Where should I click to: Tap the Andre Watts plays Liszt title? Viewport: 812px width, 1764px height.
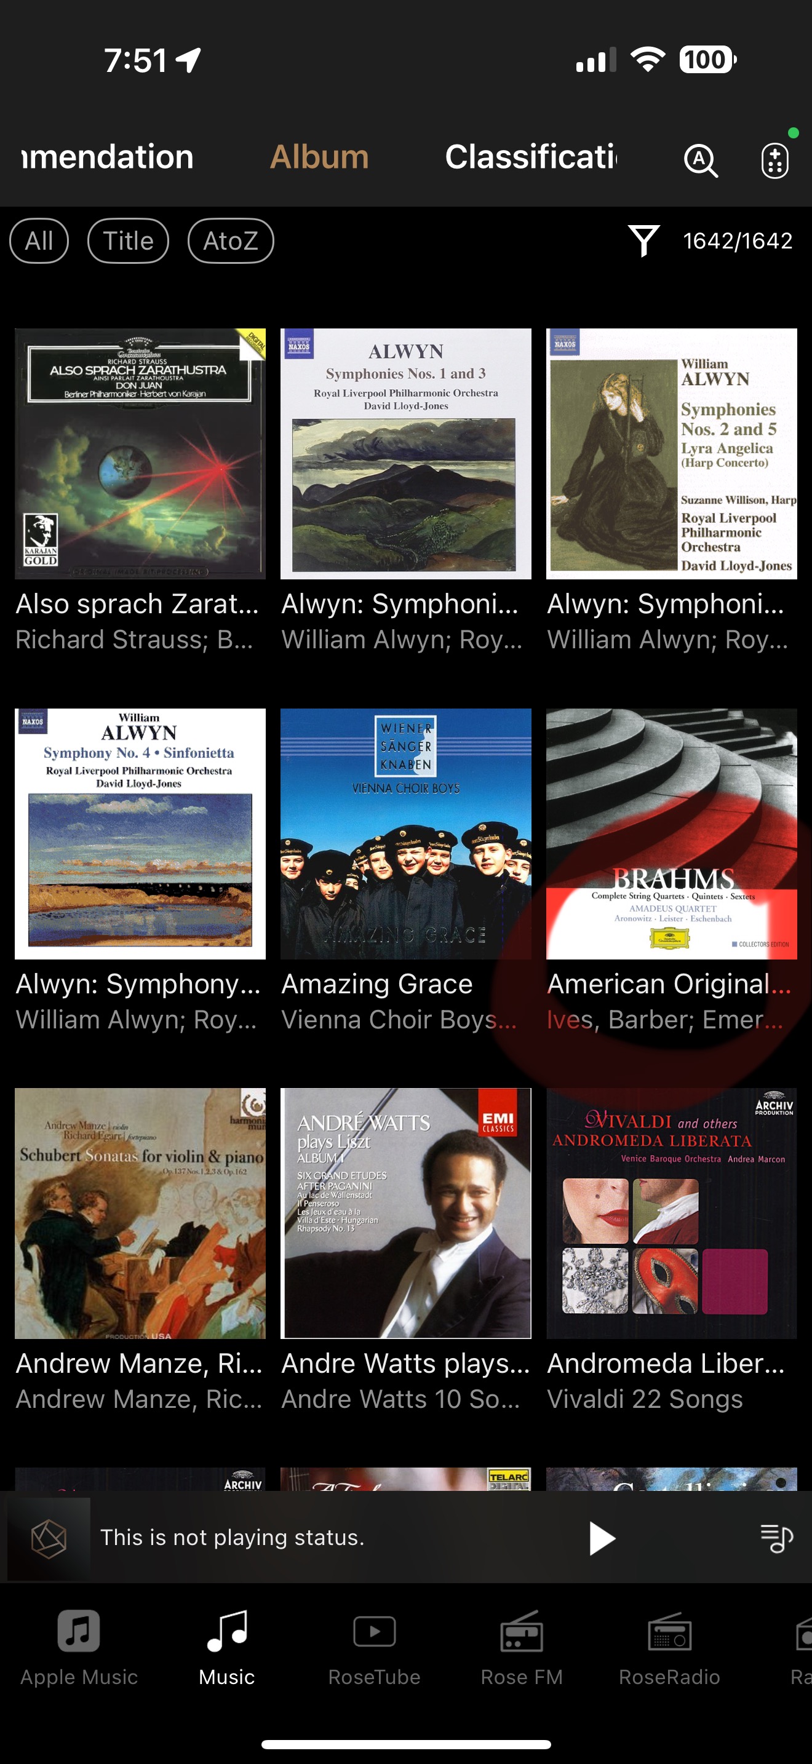[x=405, y=1363]
